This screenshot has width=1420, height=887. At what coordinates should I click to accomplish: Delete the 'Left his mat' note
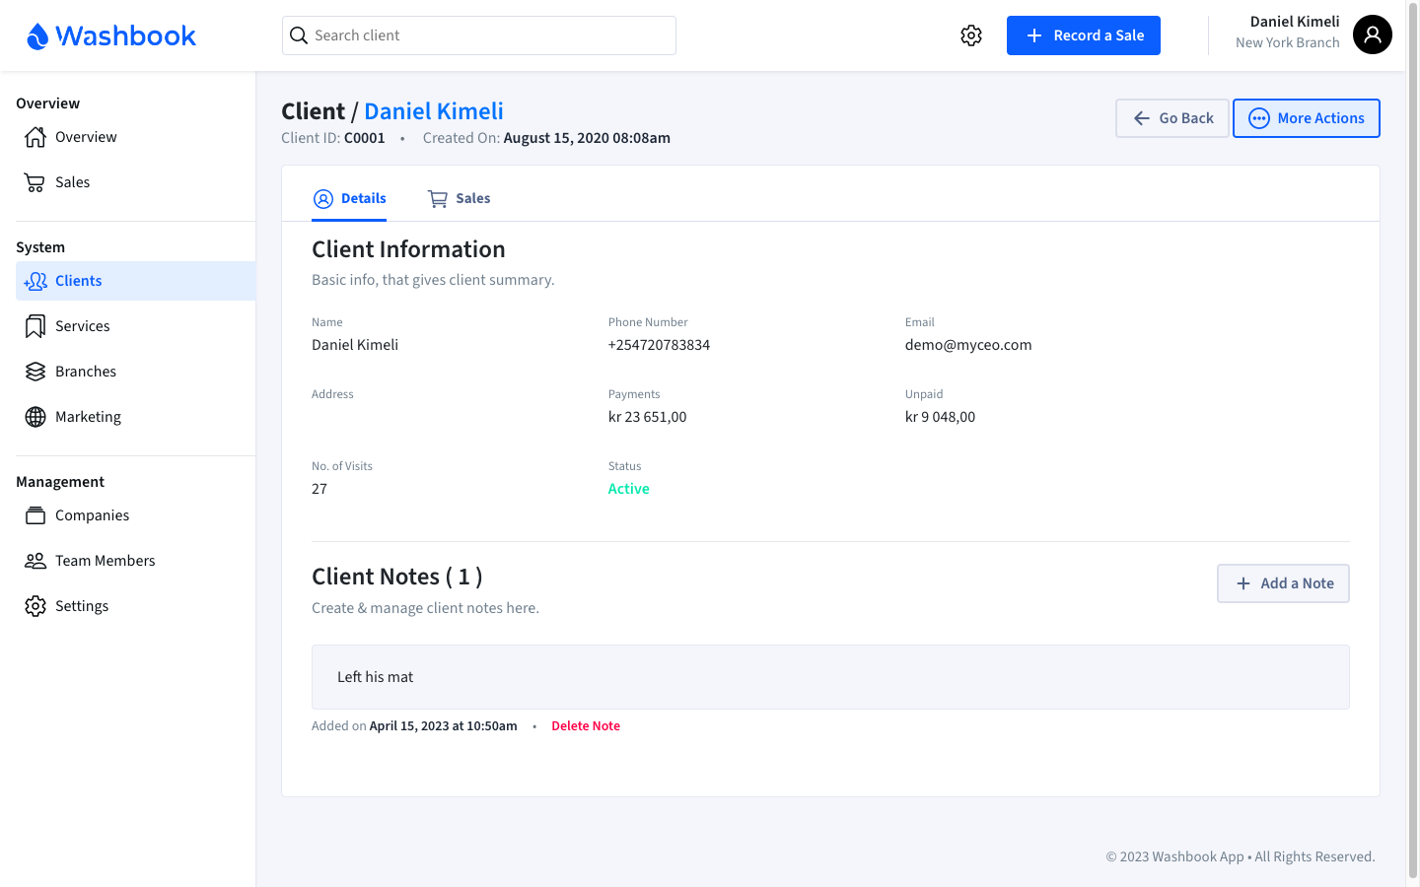(x=586, y=725)
